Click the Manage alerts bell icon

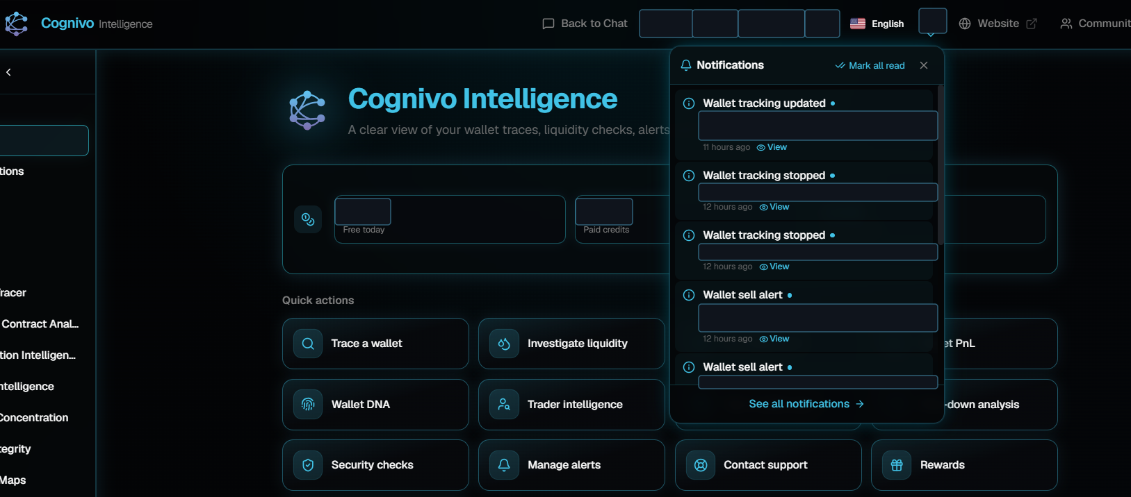coord(505,465)
